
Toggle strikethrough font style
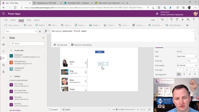[194, 70]
